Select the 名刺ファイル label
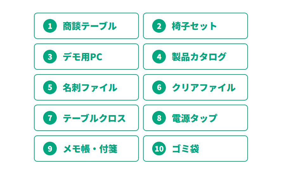286x175 pixels. point(90,87)
